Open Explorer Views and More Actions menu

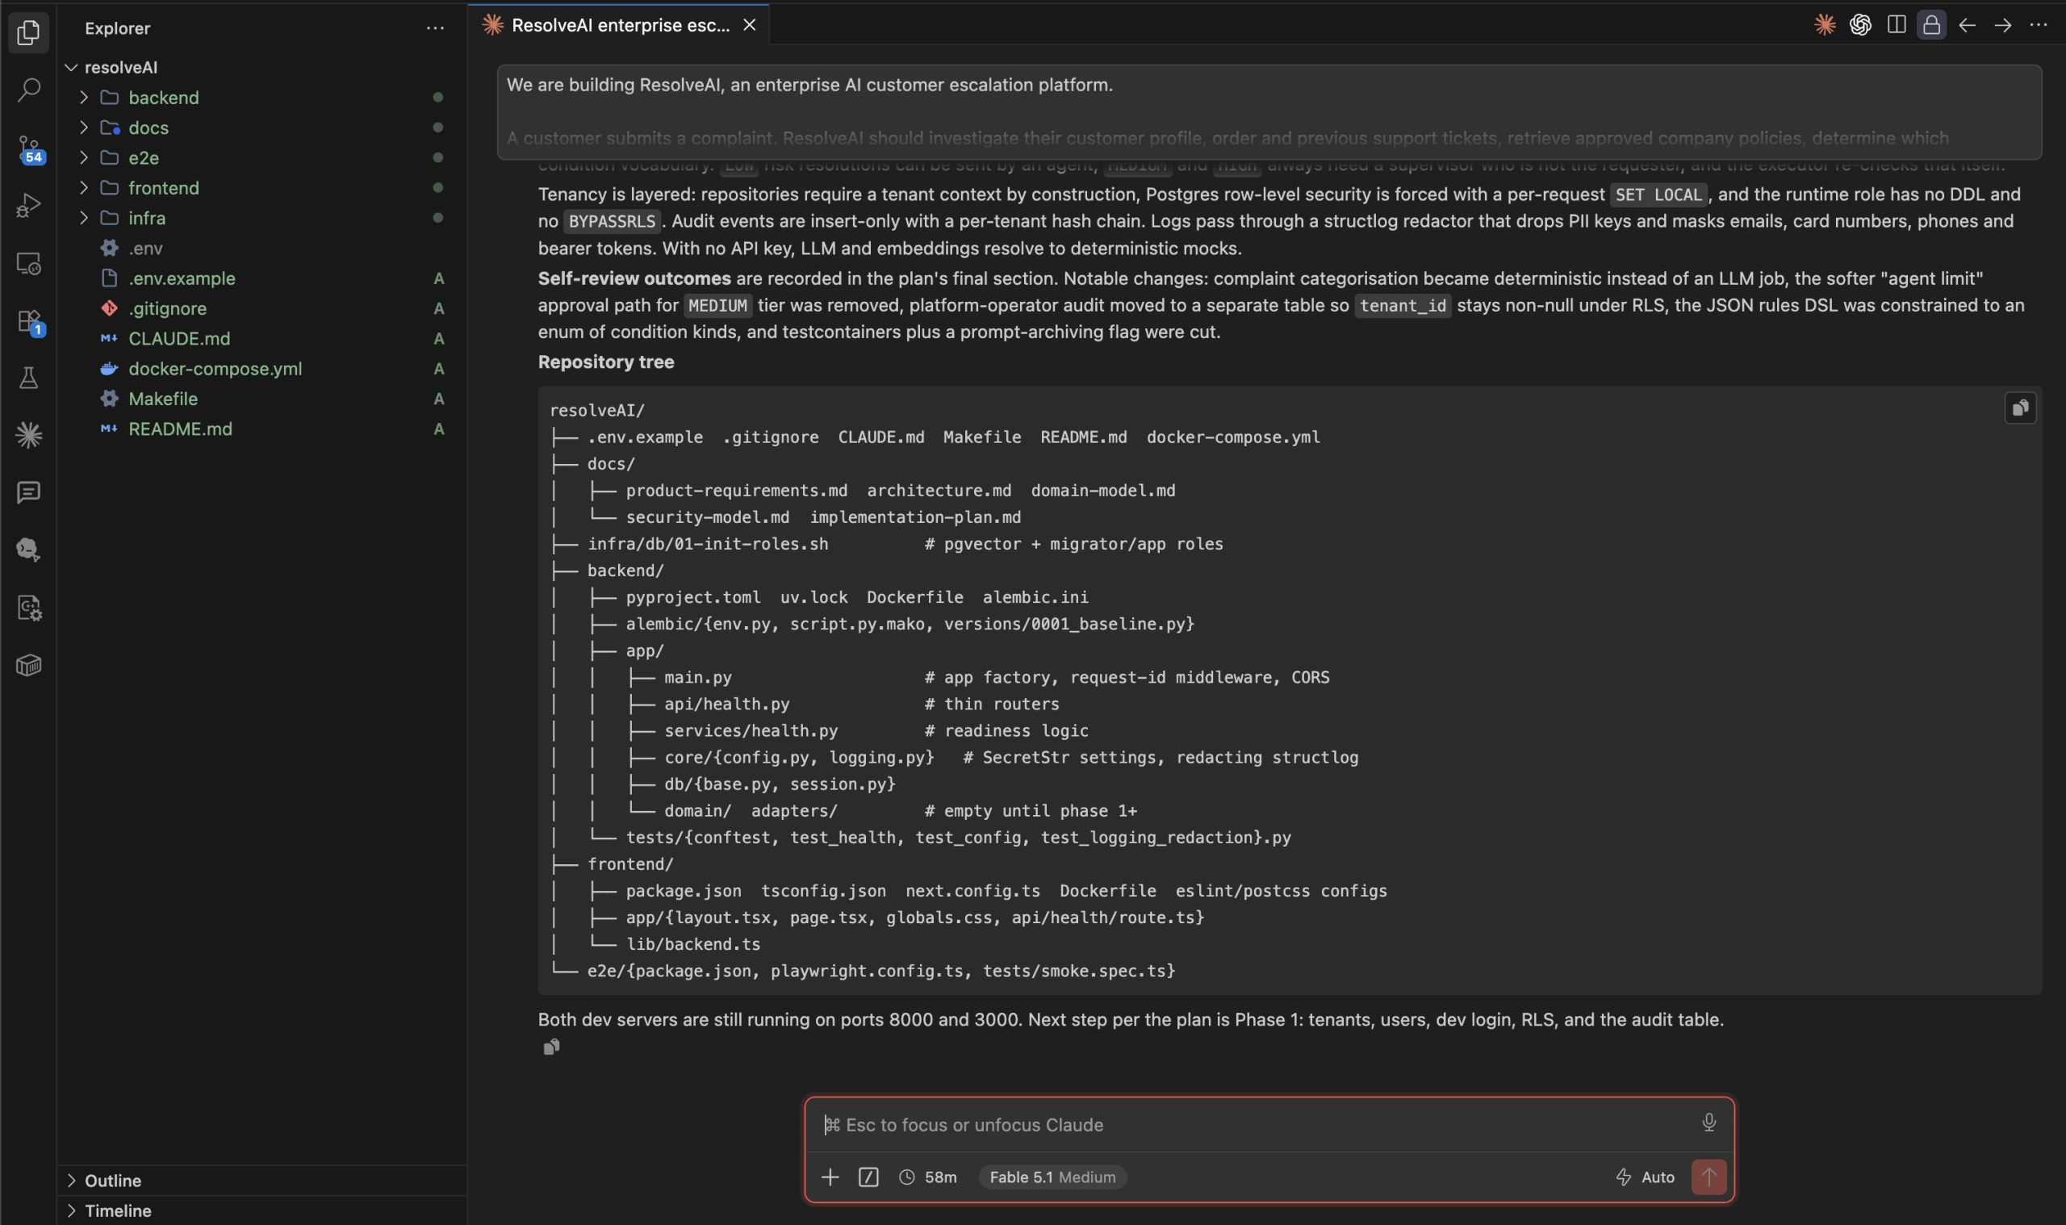[435, 28]
